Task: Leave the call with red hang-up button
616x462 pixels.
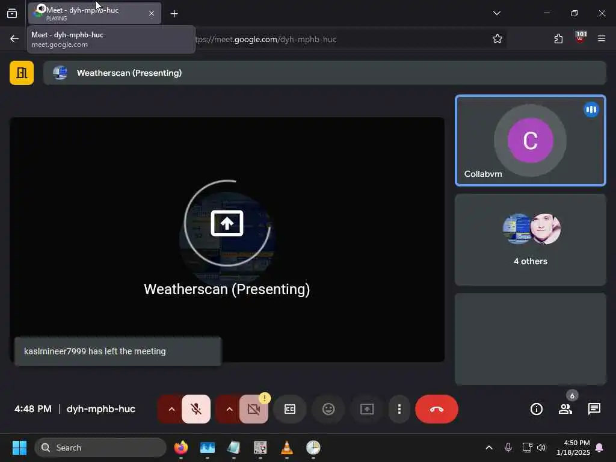Action: (437, 409)
